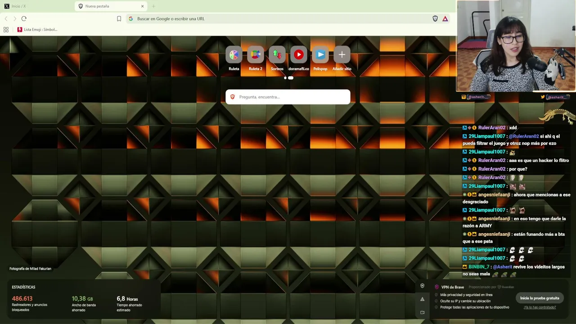Screen dimensions: 576x324
Task: Open the Sorteos shortcut tile
Action: (277, 59)
